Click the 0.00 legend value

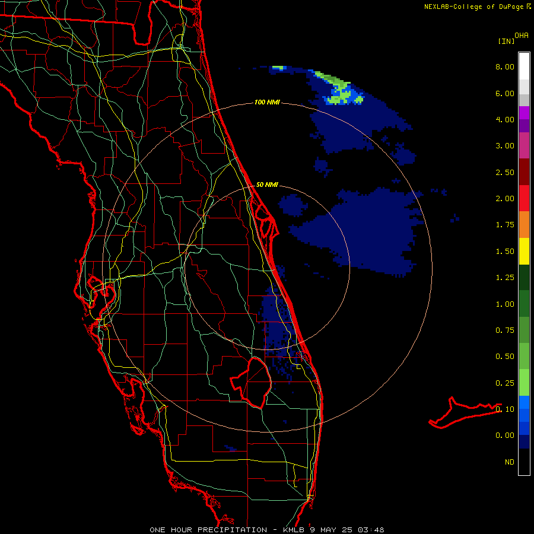pyautogui.click(x=505, y=436)
